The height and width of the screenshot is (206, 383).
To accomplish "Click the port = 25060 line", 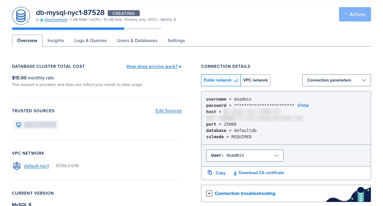I will (221, 124).
